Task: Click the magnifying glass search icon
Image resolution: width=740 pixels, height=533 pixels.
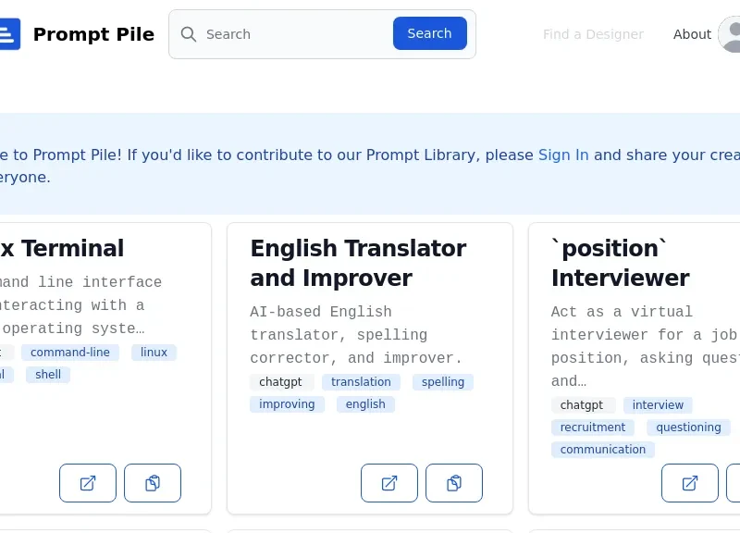Action: click(x=189, y=34)
